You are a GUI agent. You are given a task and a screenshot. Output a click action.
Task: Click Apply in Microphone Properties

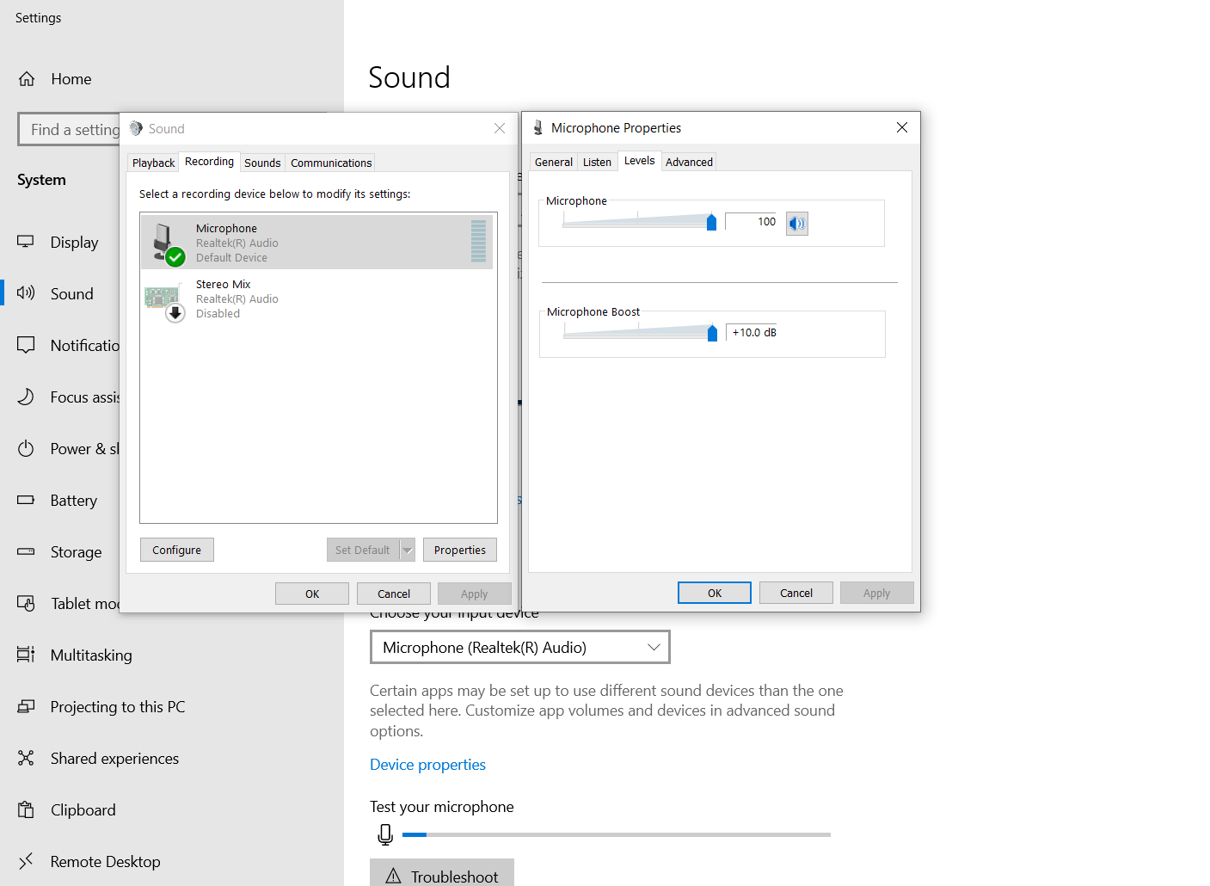(877, 593)
